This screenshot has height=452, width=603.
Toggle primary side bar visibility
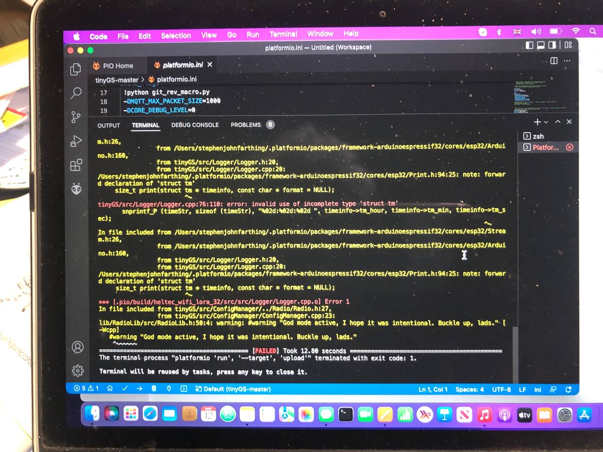(x=530, y=45)
